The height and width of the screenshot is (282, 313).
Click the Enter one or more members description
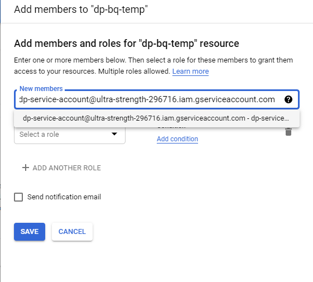pos(153,66)
